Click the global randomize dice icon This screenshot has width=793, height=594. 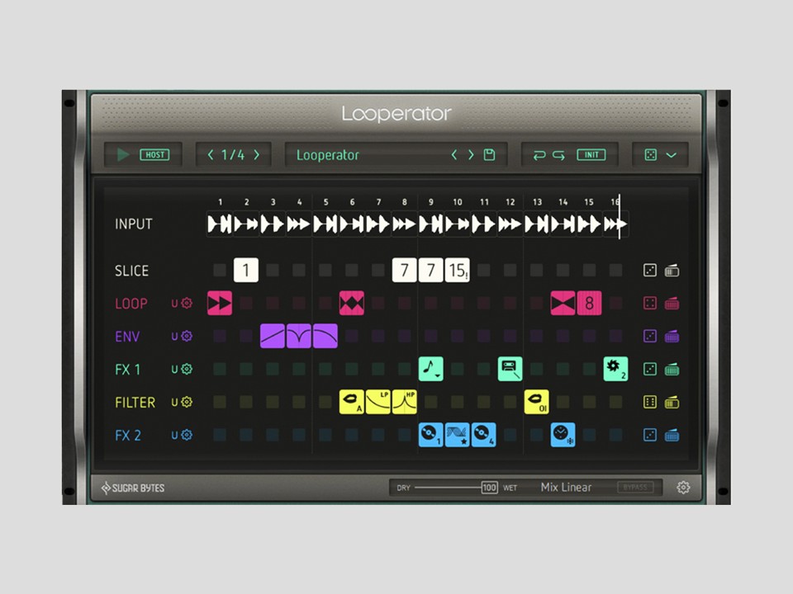(651, 154)
